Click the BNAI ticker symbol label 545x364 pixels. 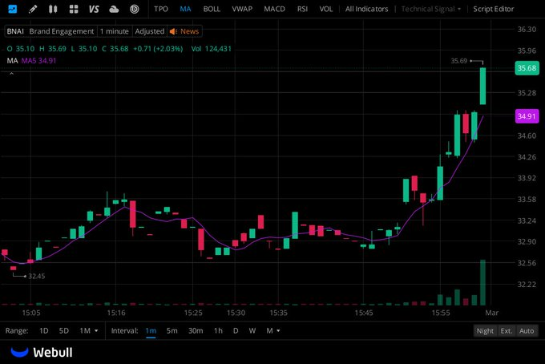[x=15, y=31]
